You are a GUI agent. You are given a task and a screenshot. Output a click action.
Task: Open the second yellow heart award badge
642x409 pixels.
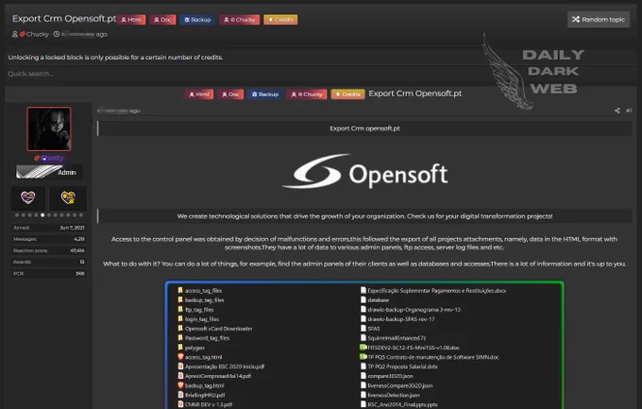[x=68, y=198]
